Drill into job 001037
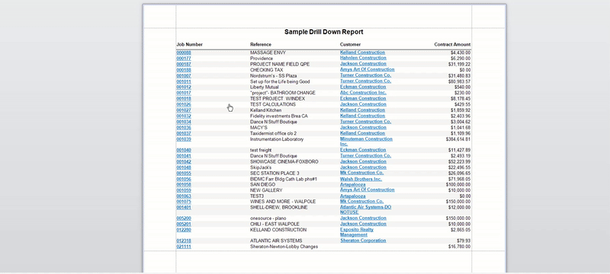Screen dimensions: 610x274 tap(184, 134)
